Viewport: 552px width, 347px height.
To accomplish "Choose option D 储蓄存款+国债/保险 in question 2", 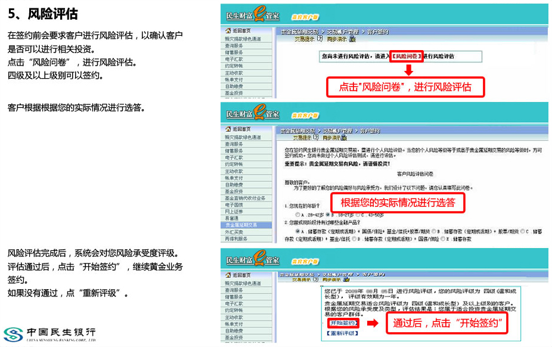I will tap(354, 239).
